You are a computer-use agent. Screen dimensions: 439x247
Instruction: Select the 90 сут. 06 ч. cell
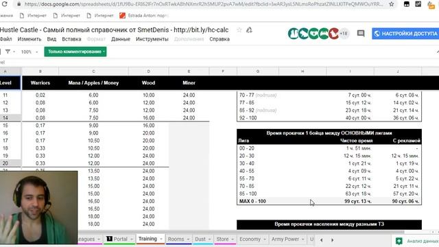398,201
